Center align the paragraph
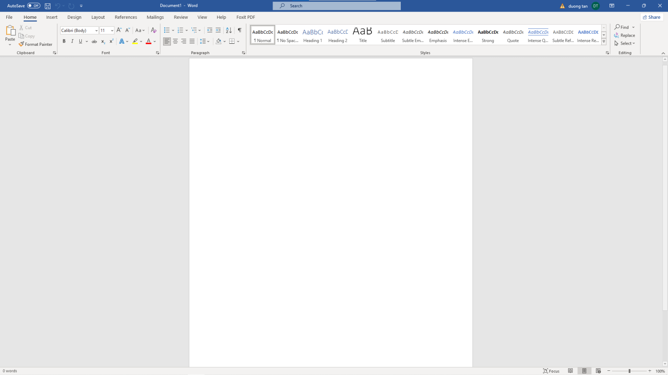This screenshot has width=668, height=375. tap(175, 41)
